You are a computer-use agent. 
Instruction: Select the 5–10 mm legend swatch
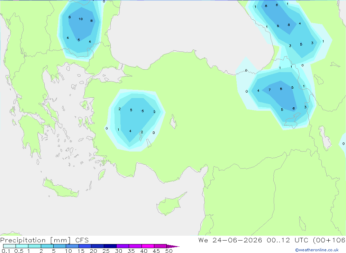tap(60, 246)
